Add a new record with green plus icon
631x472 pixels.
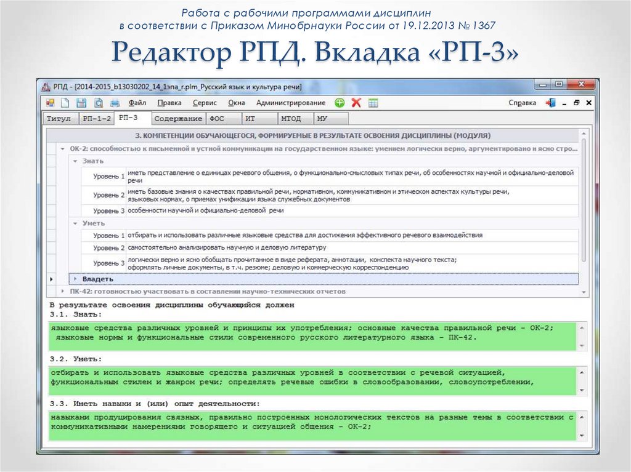pos(340,102)
